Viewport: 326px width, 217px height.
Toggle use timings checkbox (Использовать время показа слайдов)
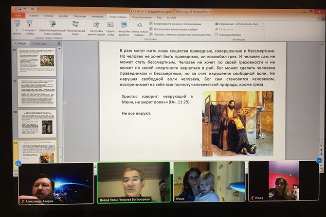(151, 29)
